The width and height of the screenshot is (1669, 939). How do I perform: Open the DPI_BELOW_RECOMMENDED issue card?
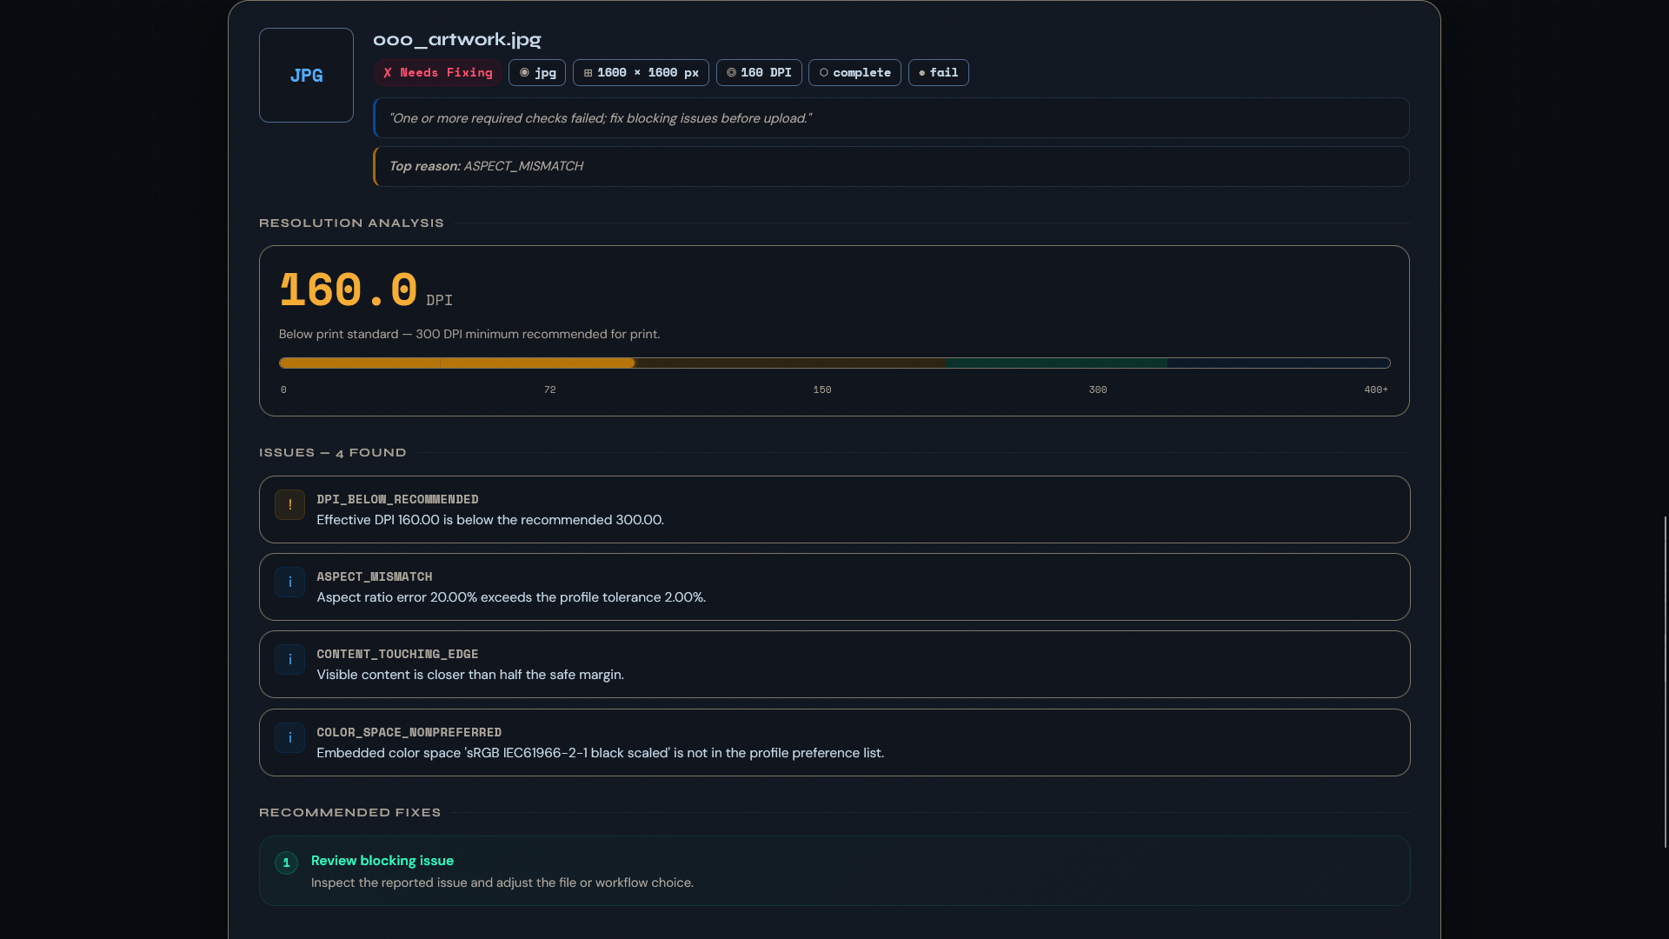tap(834, 509)
